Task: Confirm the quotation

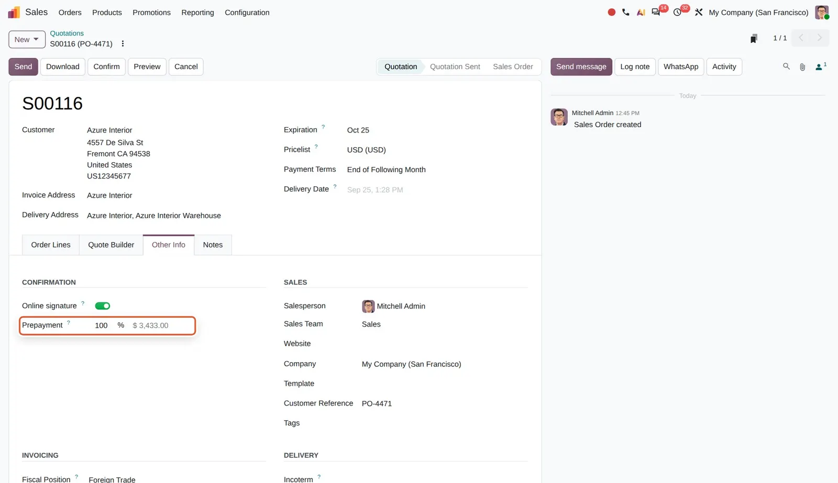Action: (x=106, y=67)
